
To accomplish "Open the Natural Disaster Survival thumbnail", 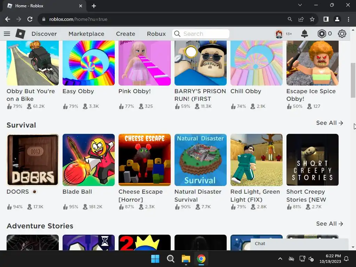I will point(201,160).
